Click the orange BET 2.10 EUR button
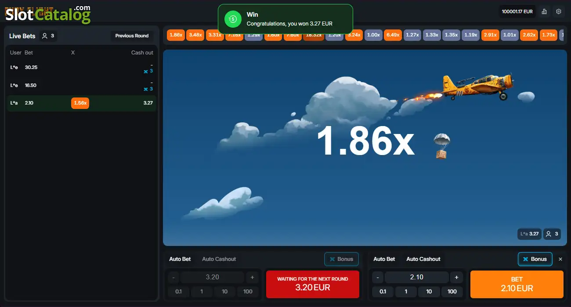Screen dimensions: 571x307 click(517, 284)
